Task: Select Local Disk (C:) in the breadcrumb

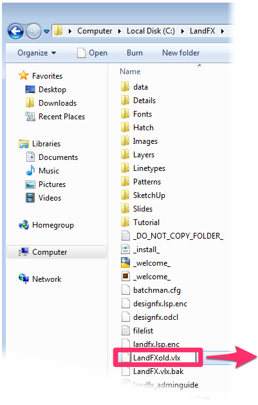Action: pos(151,31)
